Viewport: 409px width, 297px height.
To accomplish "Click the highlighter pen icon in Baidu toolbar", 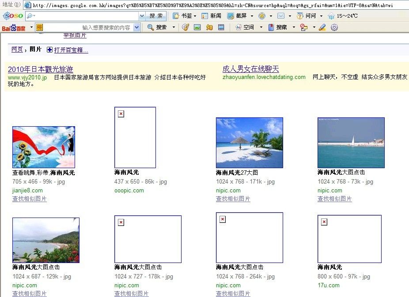I will (322, 27).
